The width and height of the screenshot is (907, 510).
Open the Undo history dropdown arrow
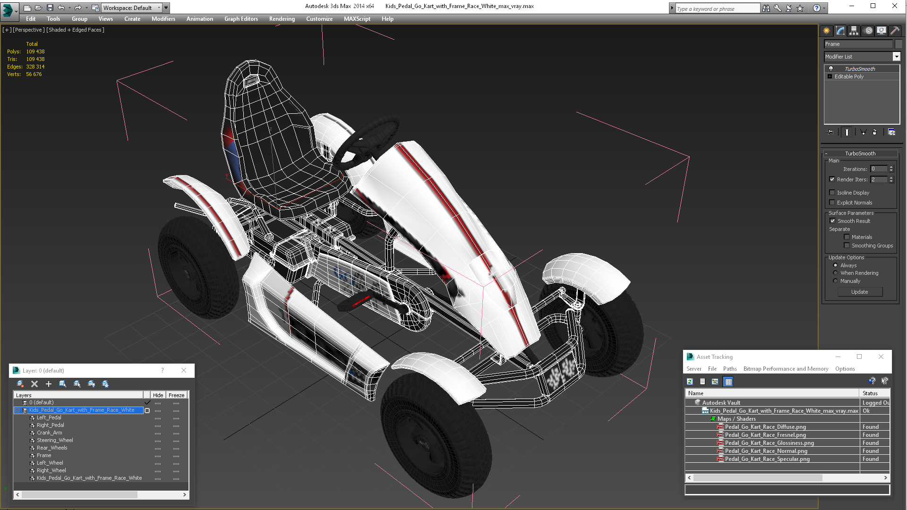69,8
